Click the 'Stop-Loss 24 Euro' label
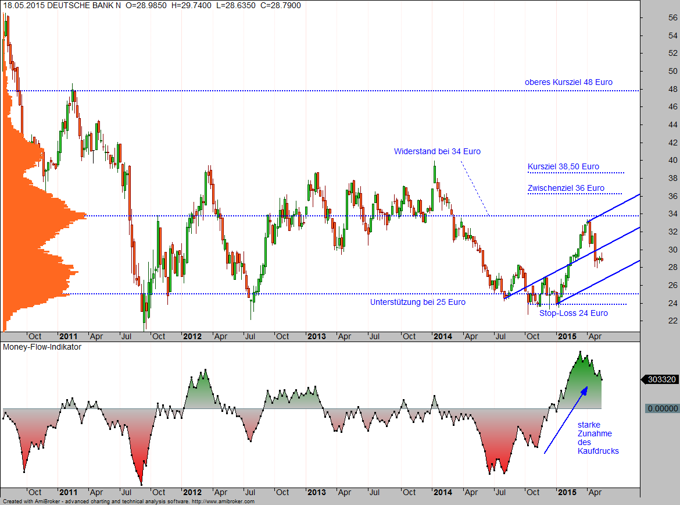Viewport: 680px width, 505px height. 573,313
